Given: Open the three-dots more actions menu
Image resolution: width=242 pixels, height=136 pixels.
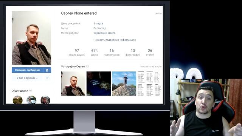Looking at the screenshot, I should 48,78.
